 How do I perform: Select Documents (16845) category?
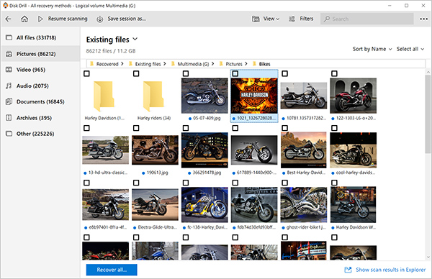tap(40, 102)
